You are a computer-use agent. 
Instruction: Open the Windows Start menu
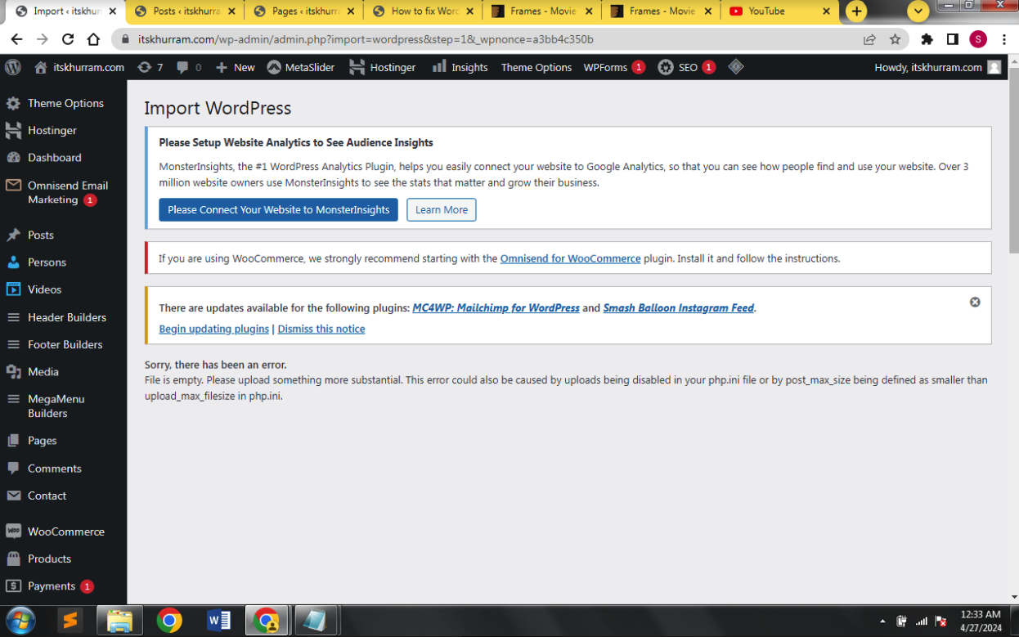pyautogui.click(x=20, y=621)
